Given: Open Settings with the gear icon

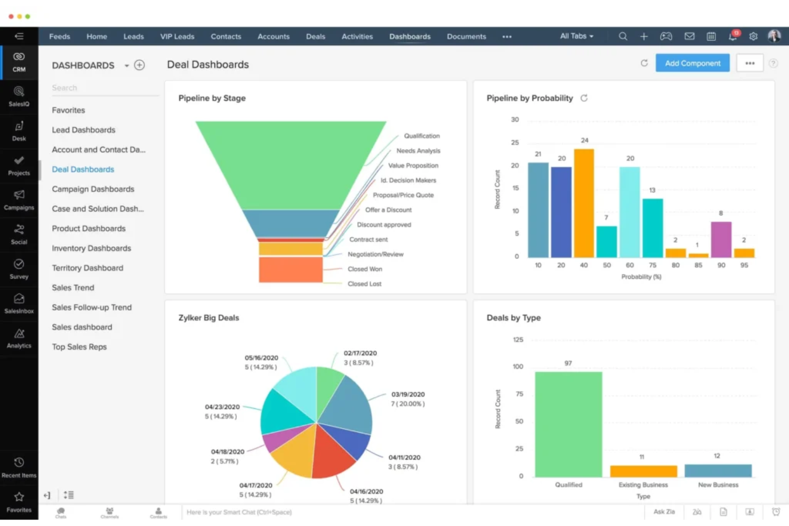Looking at the screenshot, I should tap(753, 36).
